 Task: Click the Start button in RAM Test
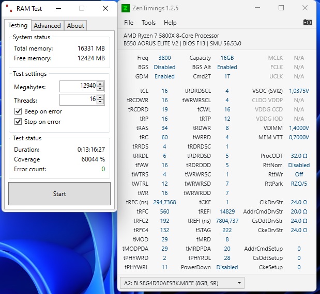[59, 193]
